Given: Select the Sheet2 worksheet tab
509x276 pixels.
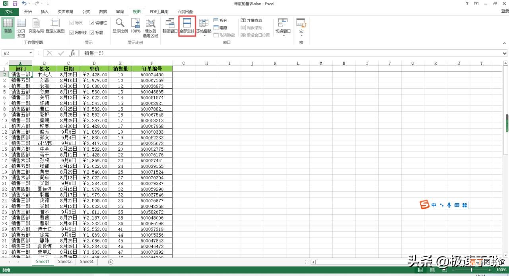Looking at the screenshot, I should click(x=64, y=262).
